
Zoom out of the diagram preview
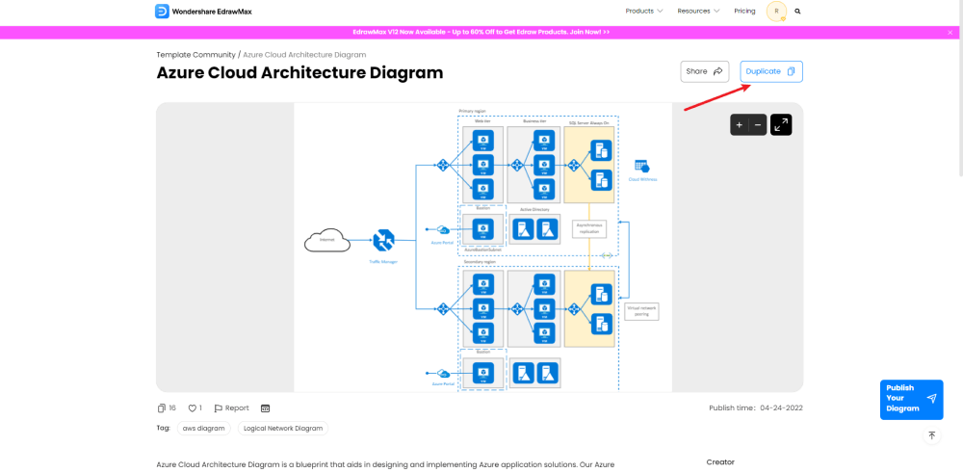coord(758,124)
